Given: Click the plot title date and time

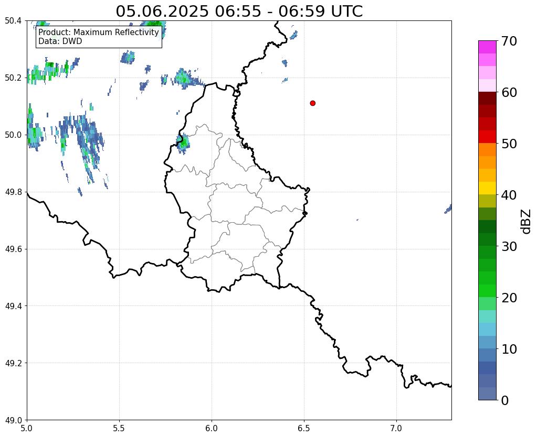Looking at the screenshot, I should click(239, 12).
